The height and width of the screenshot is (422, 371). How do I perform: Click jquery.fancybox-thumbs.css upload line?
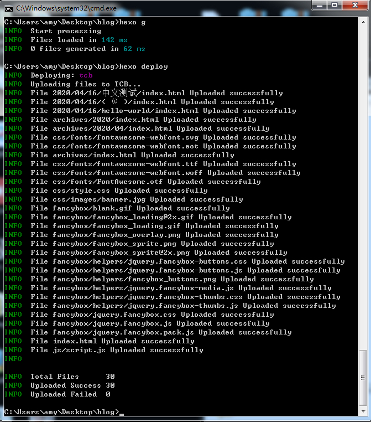point(172,297)
